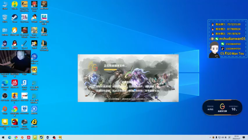The image size is (248, 140).
Task: Click the streamer webcam overlay
Action: click(x=15, y=62)
